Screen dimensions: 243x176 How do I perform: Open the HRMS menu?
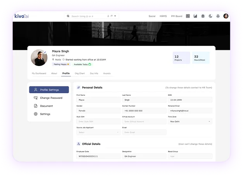pyautogui.click(x=163, y=16)
